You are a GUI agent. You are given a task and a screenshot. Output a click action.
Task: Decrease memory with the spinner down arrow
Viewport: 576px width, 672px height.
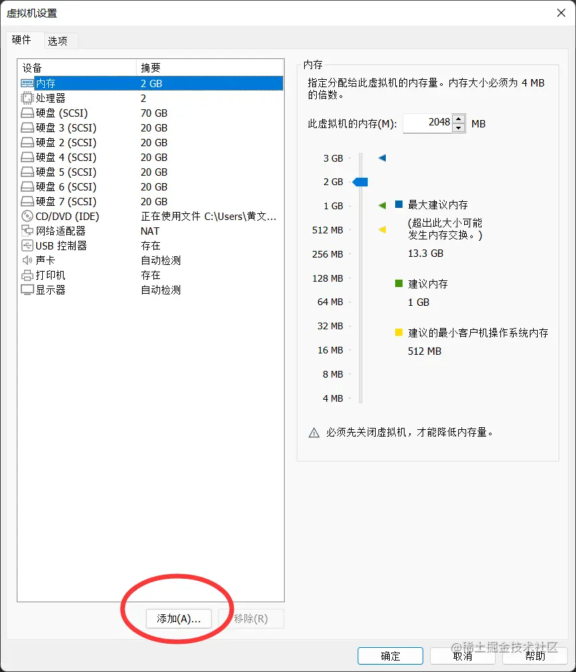459,128
